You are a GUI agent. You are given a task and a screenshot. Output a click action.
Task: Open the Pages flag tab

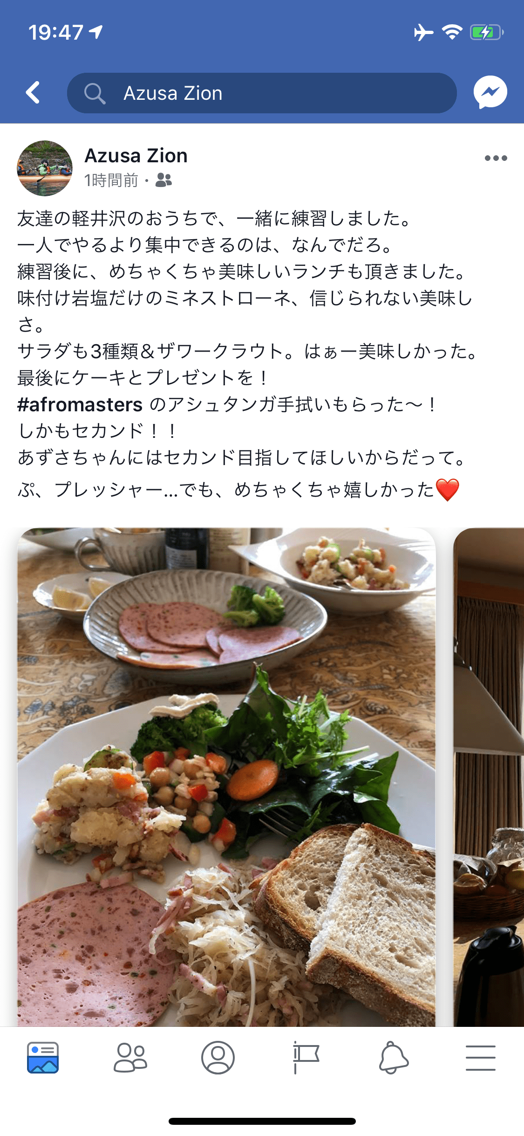click(x=306, y=1058)
